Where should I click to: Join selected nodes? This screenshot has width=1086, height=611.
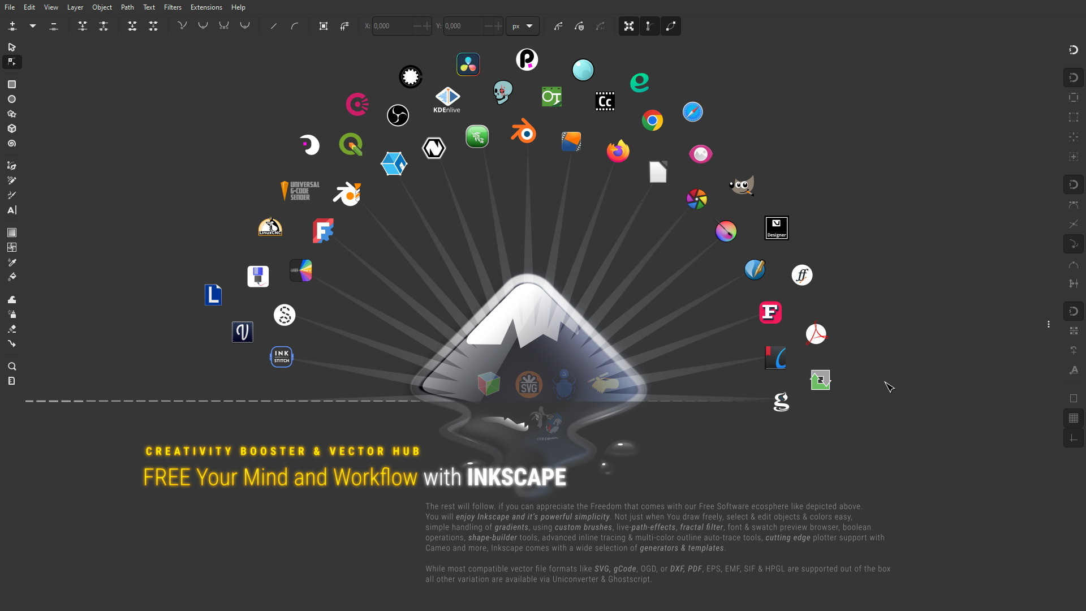[x=83, y=26]
